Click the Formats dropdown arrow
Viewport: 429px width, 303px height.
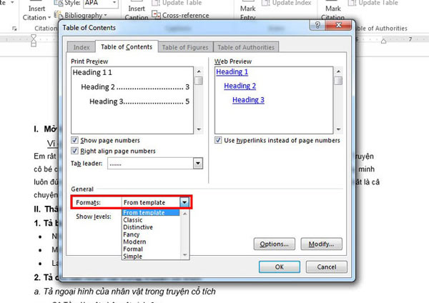tap(184, 203)
